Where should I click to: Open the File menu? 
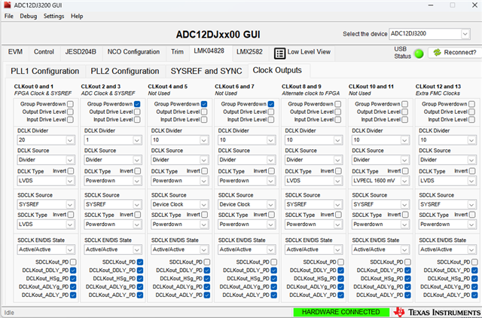pyautogui.click(x=8, y=16)
